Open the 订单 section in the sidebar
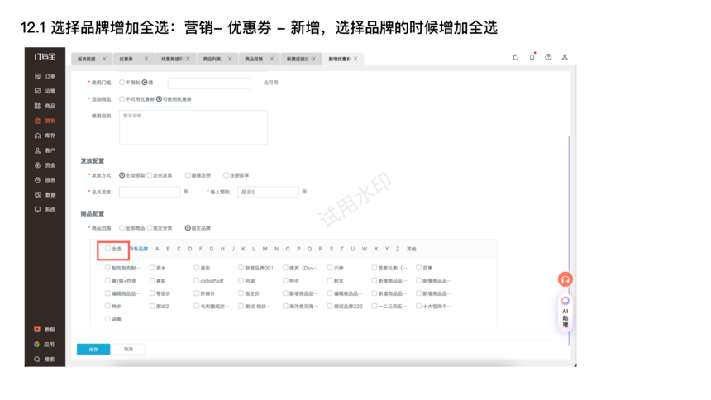This screenshot has width=711, height=400. click(x=45, y=76)
